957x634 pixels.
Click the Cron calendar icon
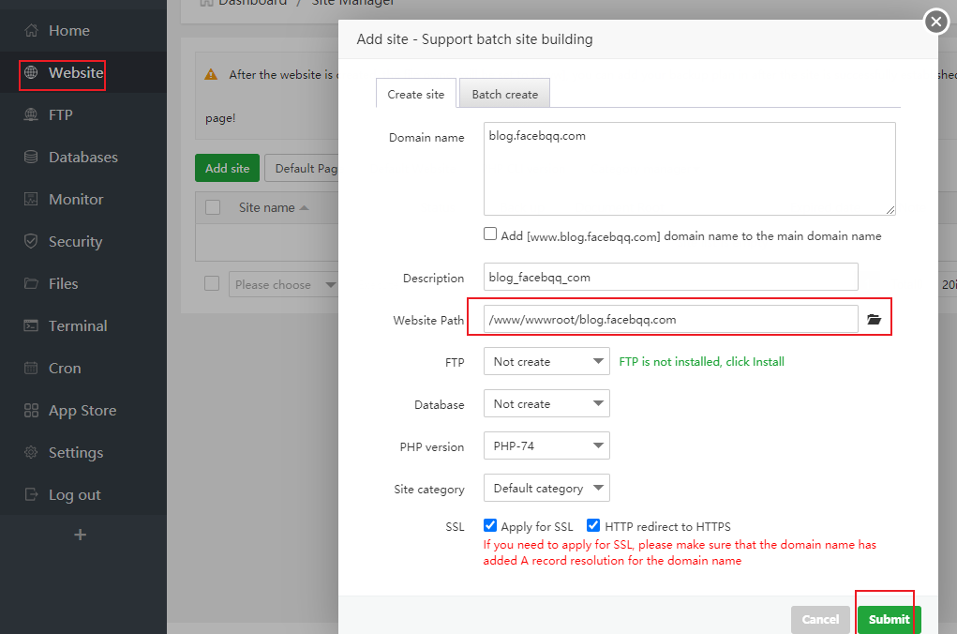point(32,369)
